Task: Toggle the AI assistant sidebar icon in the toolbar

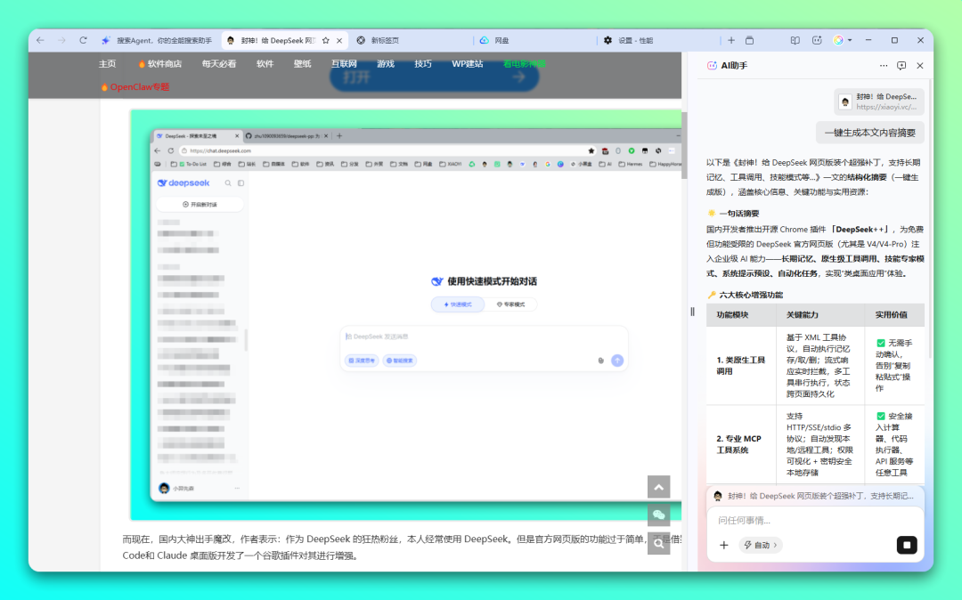Action: [817, 40]
